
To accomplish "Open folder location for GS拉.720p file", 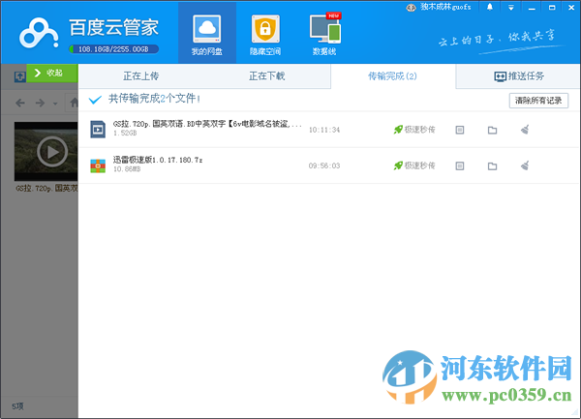I will 492,130.
